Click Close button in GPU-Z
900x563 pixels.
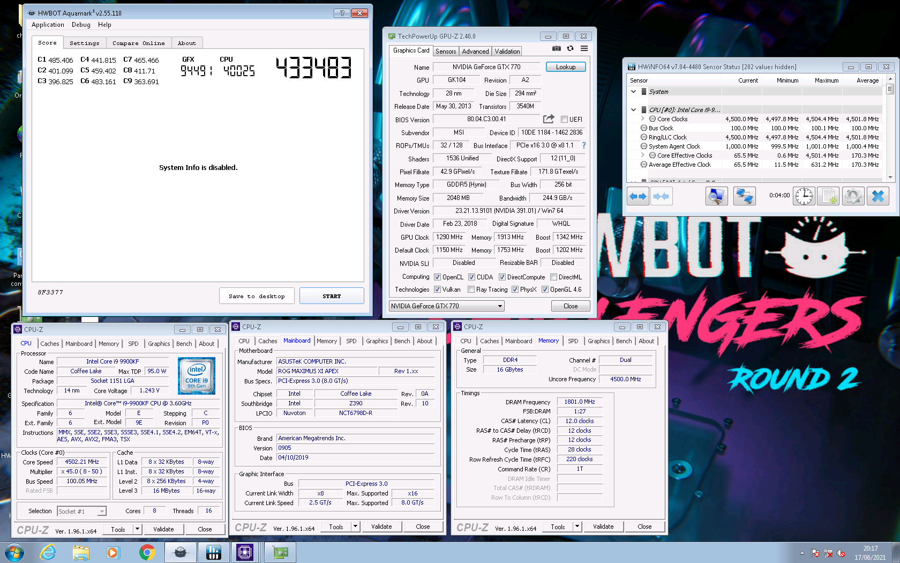coord(571,306)
